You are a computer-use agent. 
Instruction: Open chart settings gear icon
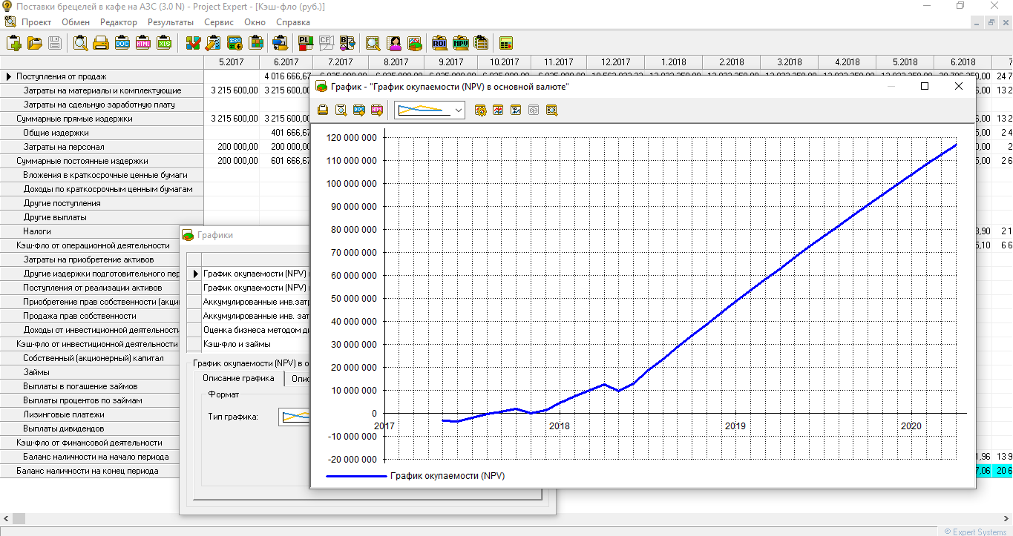tap(481, 110)
